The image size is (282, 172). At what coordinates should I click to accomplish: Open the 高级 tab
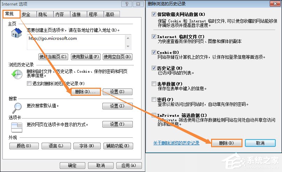pyautogui.click(x=110, y=14)
